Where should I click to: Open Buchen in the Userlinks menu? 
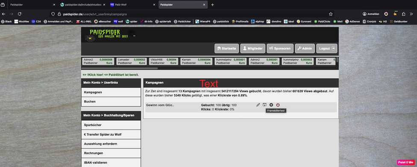[x=111, y=102]
